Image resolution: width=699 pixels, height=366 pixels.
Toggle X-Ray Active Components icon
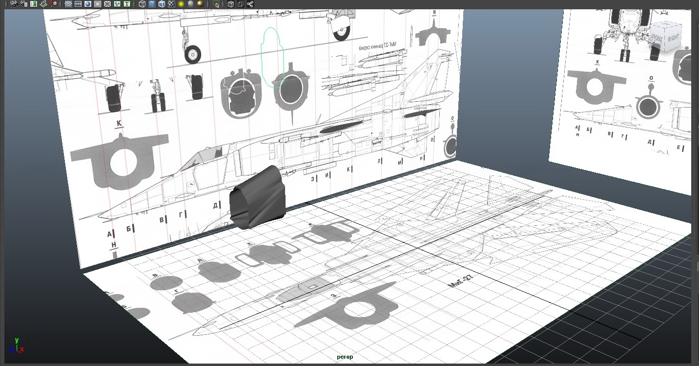click(241, 4)
